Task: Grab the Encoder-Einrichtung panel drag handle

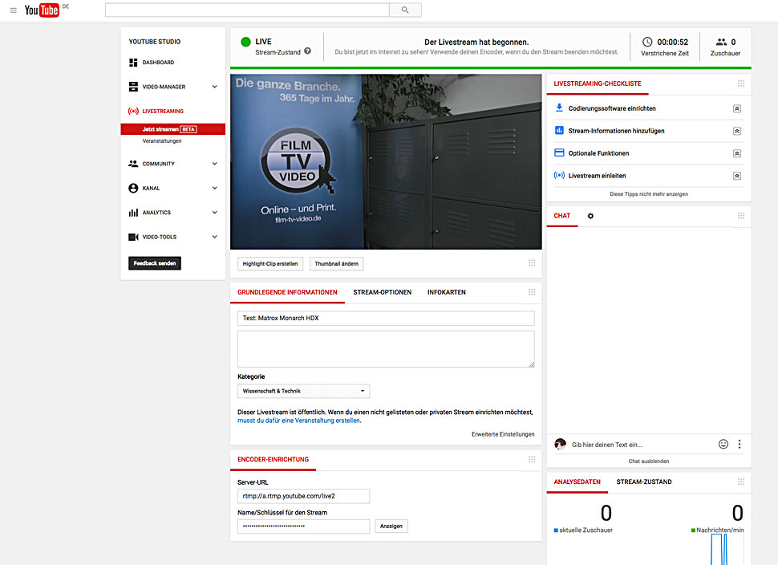Action: coord(532,459)
